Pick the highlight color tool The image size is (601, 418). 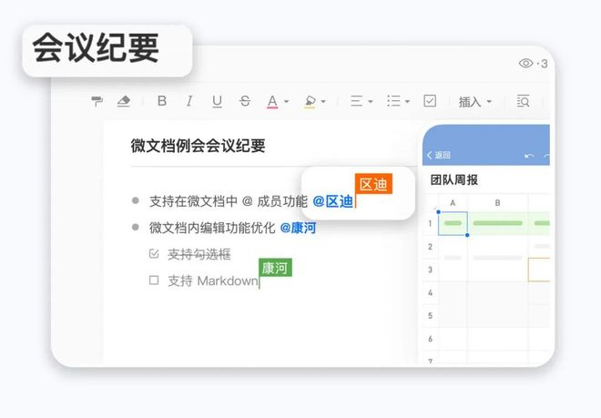pyautogui.click(x=311, y=101)
